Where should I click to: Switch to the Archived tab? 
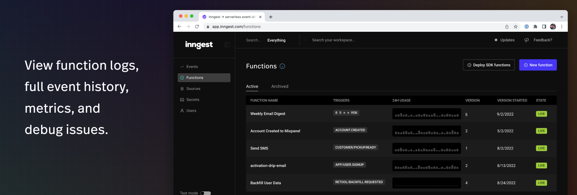(279, 86)
